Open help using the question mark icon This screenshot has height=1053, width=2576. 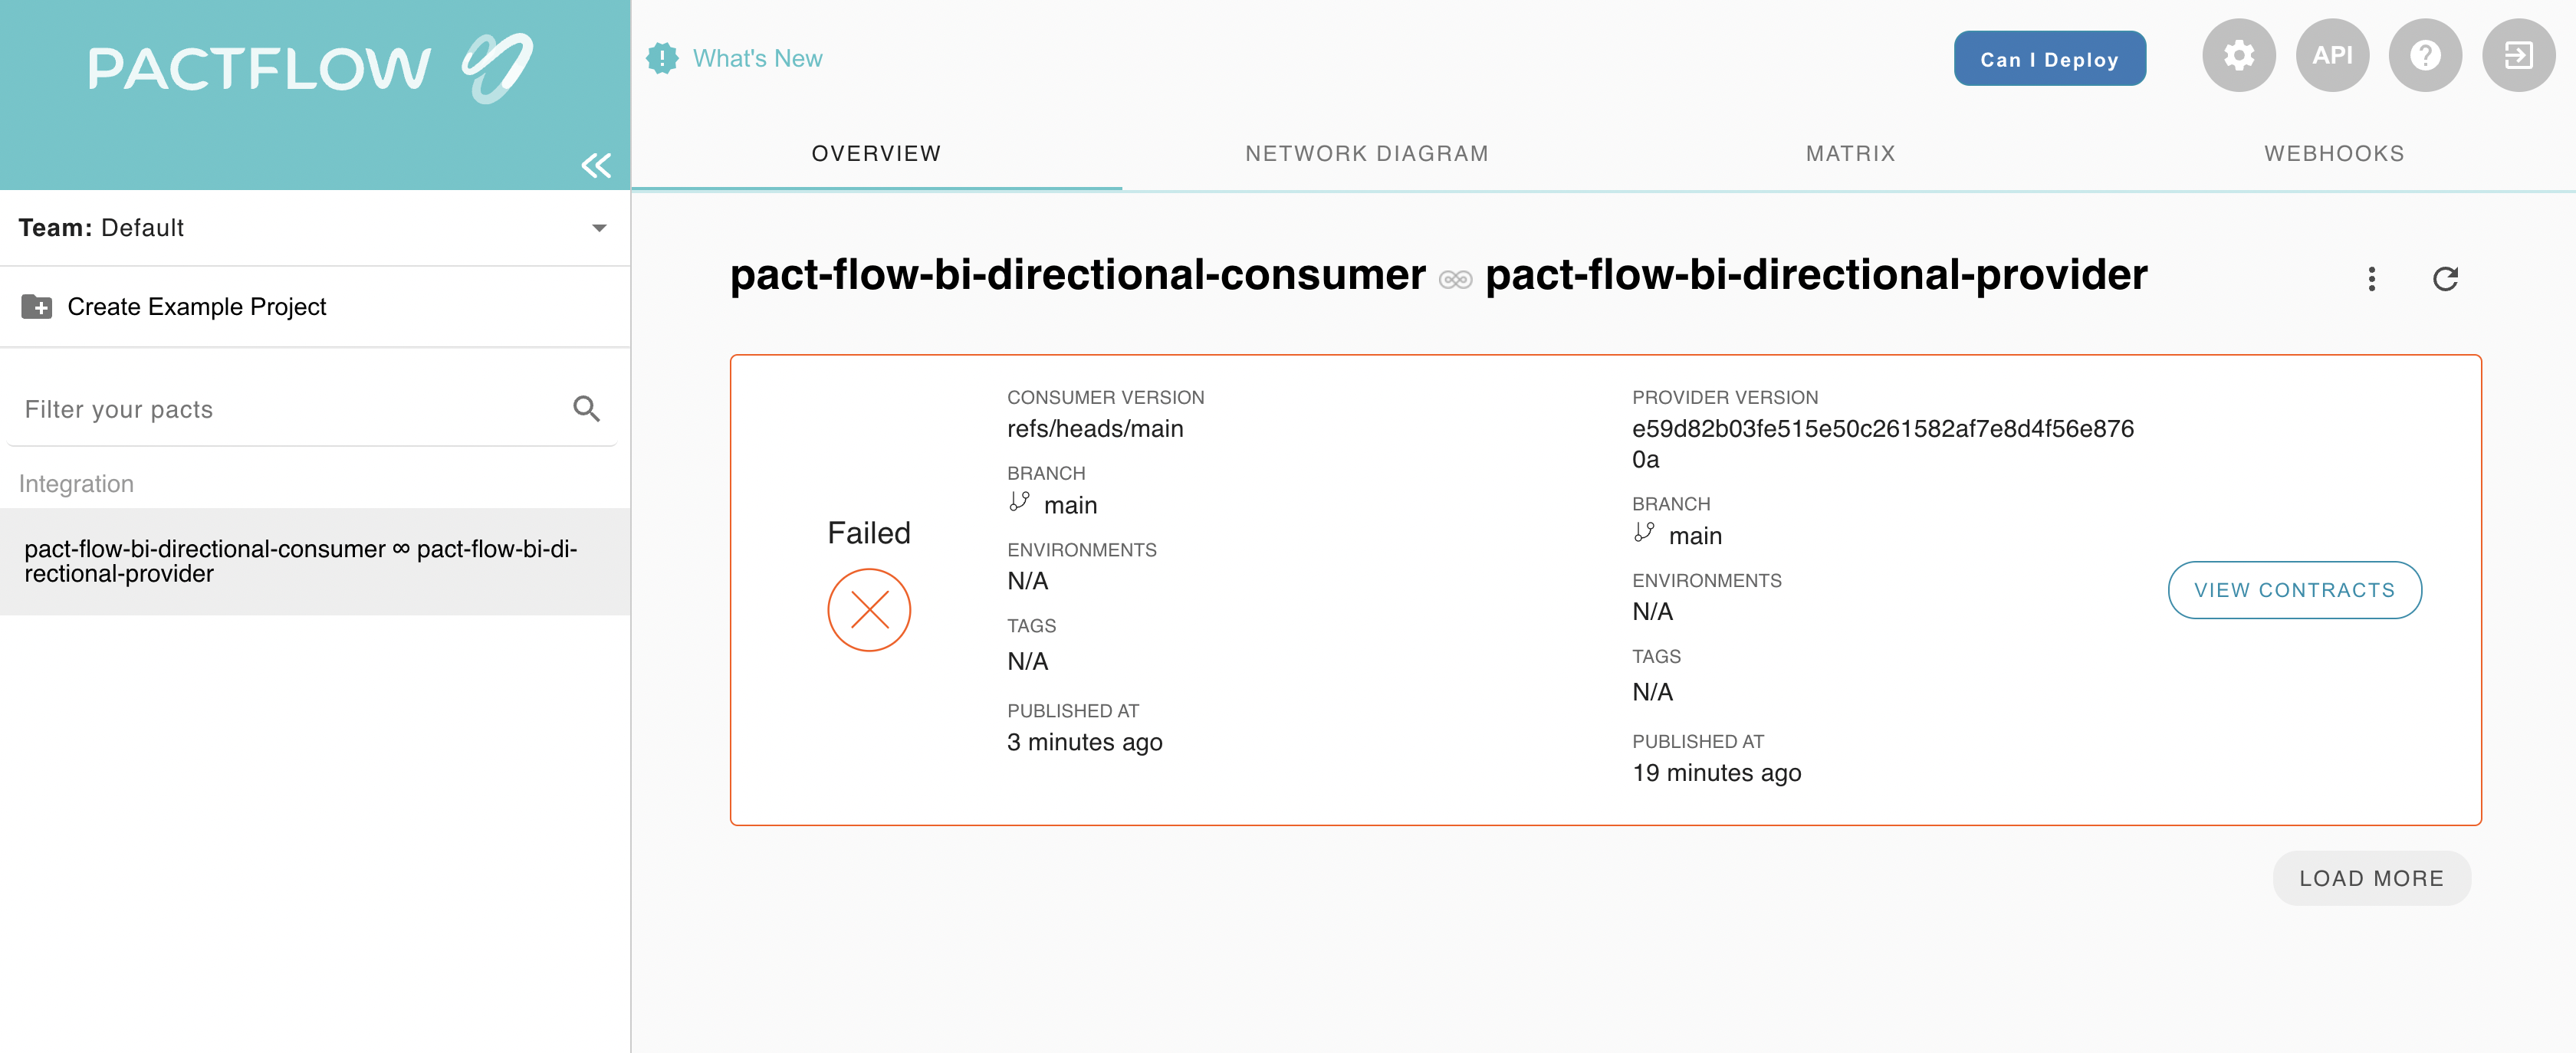(x=2426, y=56)
